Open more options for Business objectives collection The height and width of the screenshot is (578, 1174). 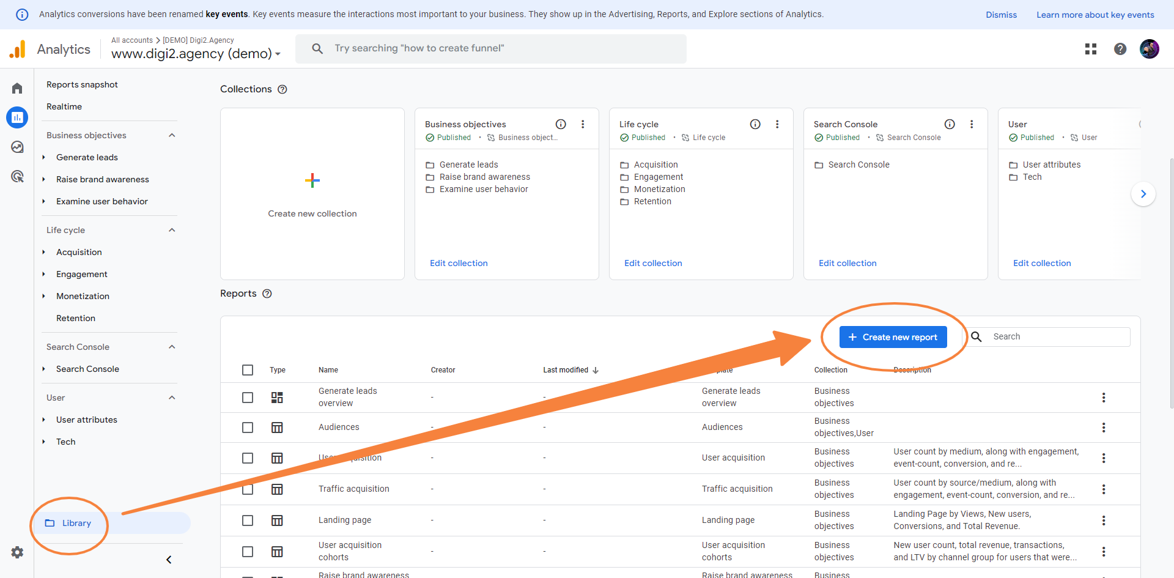(583, 124)
